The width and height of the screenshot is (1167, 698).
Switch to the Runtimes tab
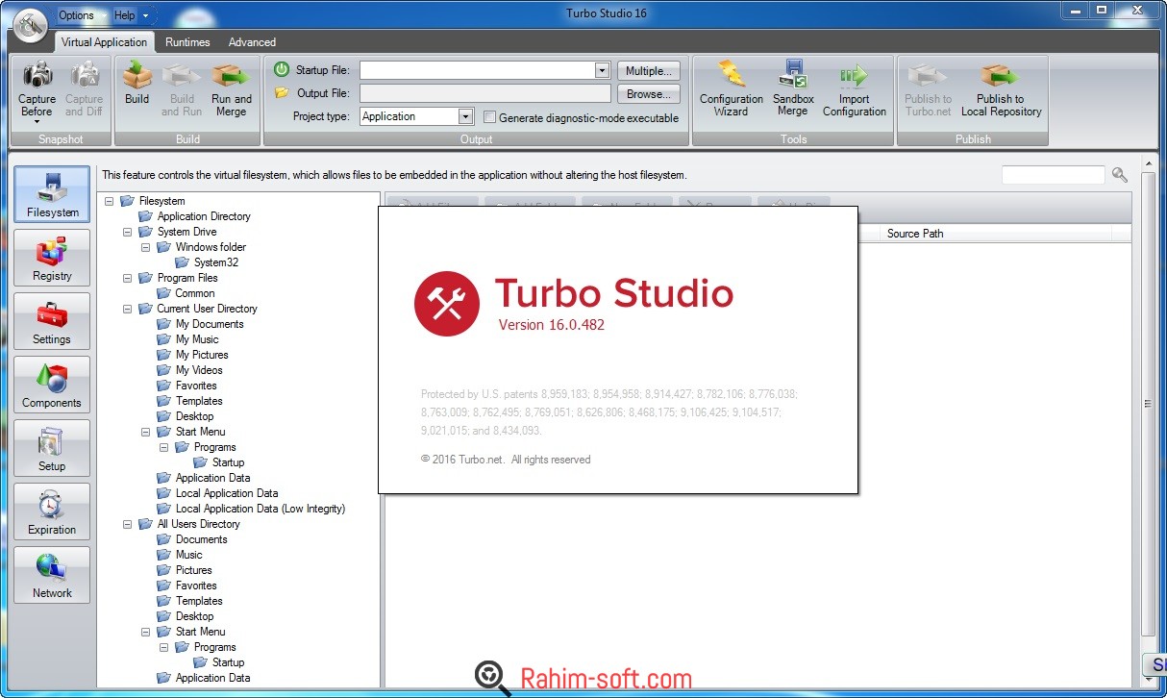click(x=187, y=42)
